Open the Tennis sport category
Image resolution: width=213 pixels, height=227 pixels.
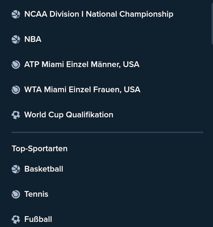[36, 194]
